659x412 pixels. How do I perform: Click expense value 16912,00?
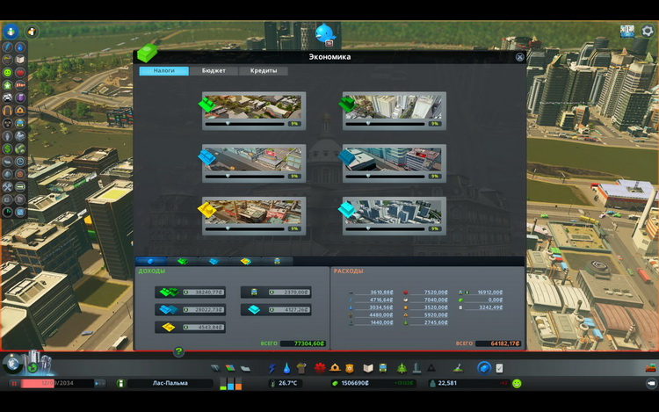(x=490, y=293)
